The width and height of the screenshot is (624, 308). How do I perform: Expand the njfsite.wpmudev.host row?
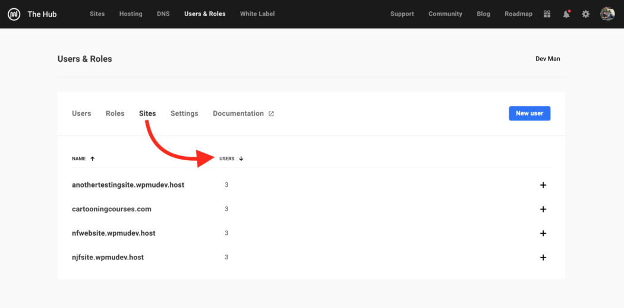coord(543,258)
